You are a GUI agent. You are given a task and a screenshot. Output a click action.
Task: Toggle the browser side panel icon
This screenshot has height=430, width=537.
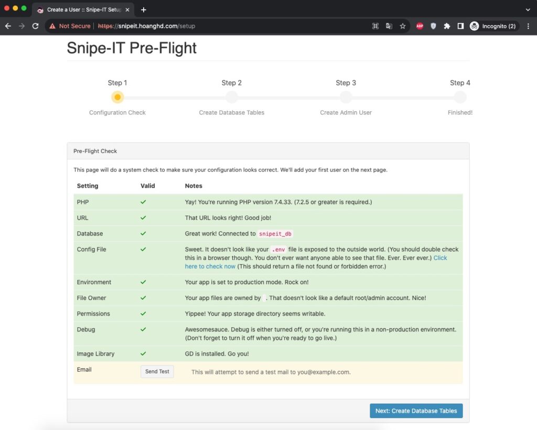(x=460, y=26)
